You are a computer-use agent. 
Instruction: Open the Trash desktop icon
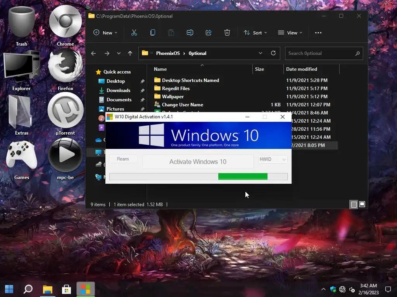click(x=22, y=25)
